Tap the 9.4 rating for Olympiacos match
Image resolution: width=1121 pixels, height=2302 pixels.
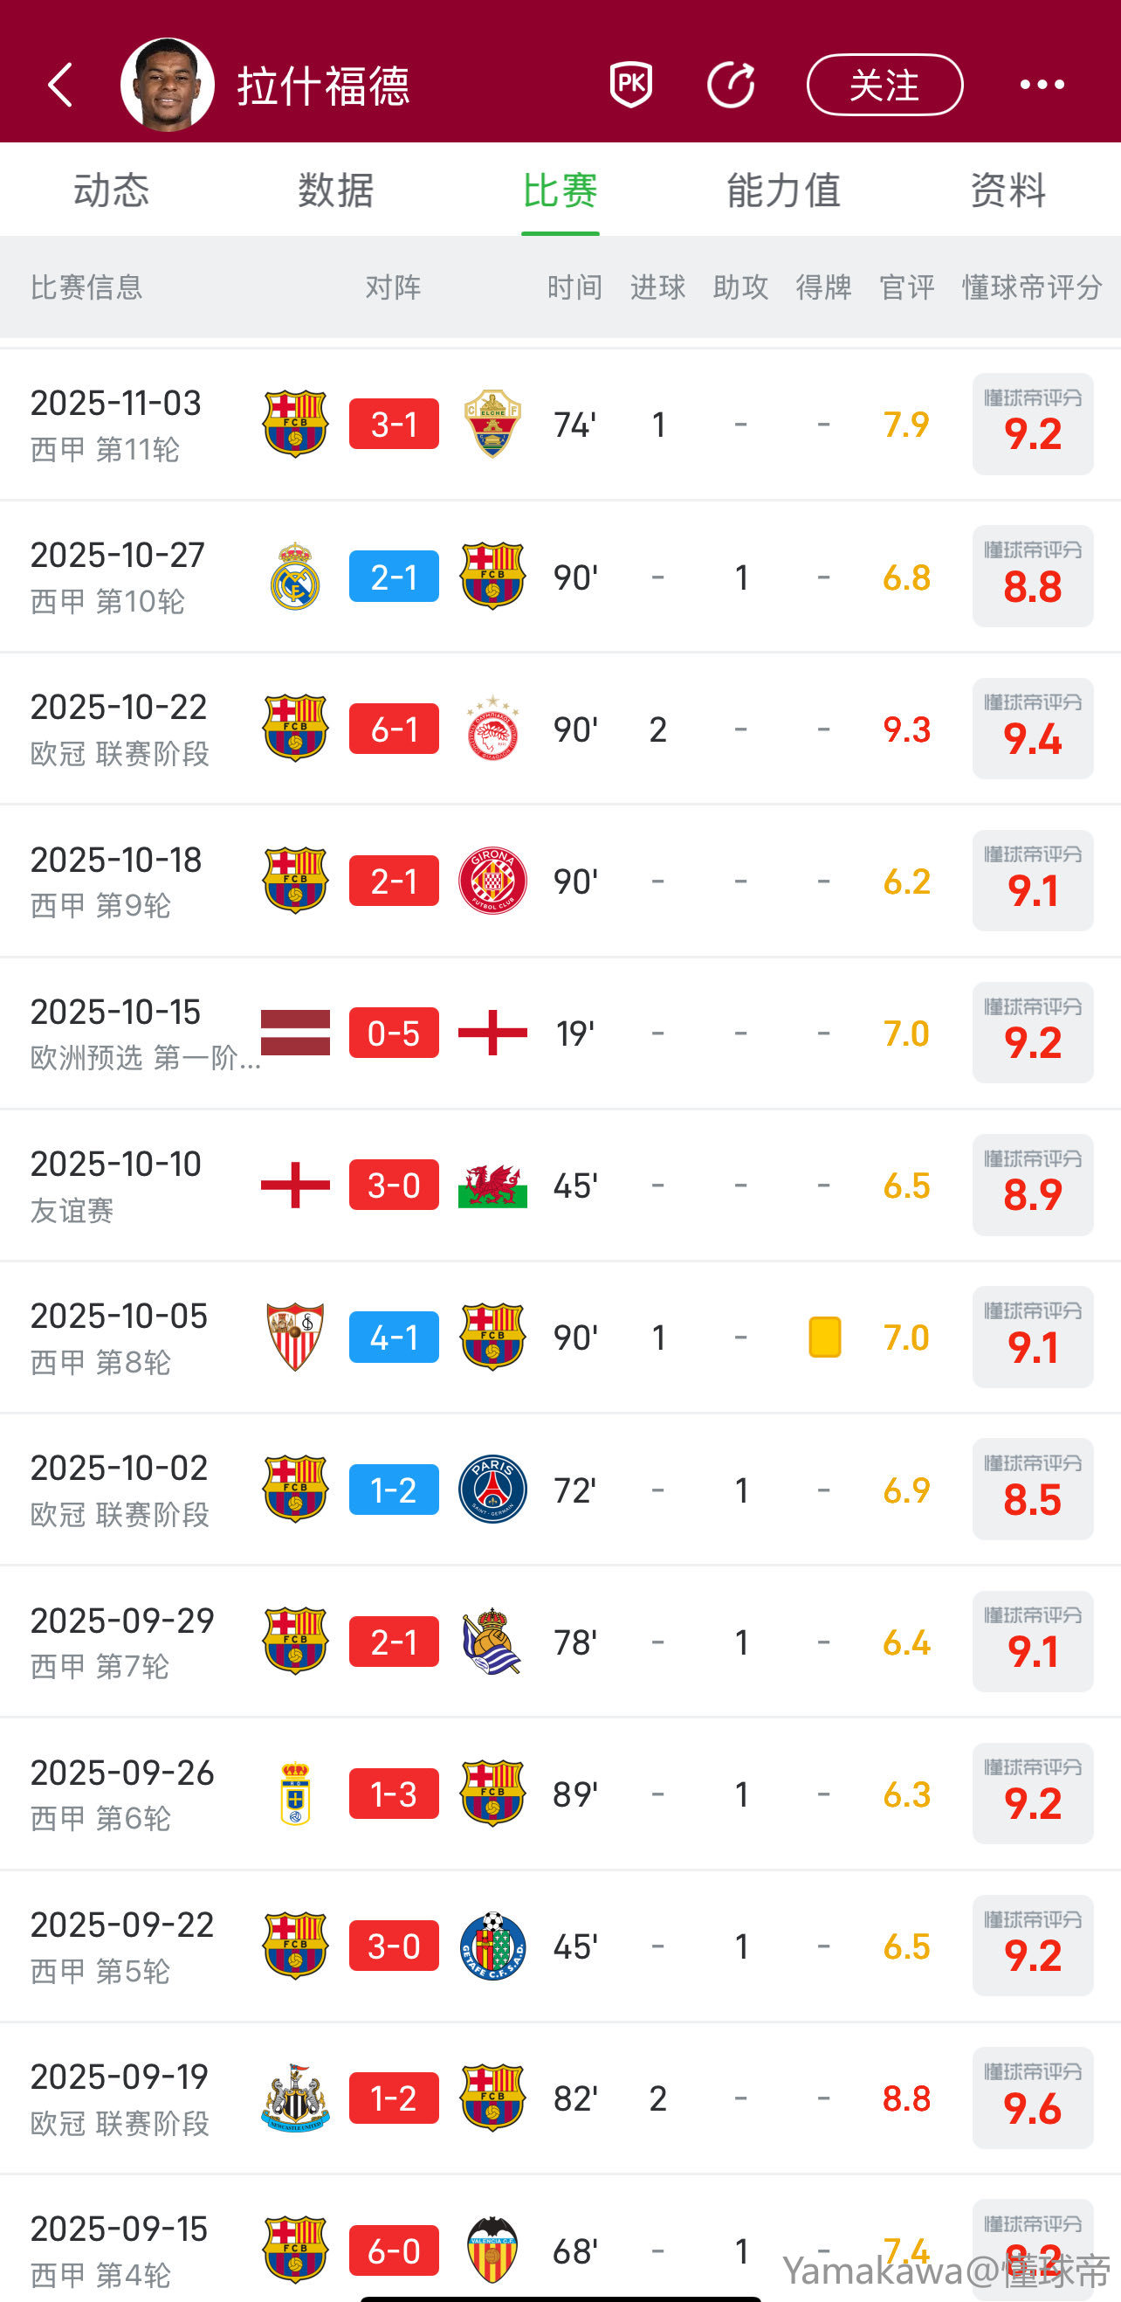point(1033,729)
